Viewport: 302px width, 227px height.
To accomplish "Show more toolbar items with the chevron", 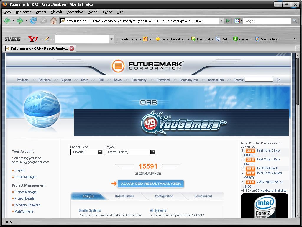I will [296, 39].
